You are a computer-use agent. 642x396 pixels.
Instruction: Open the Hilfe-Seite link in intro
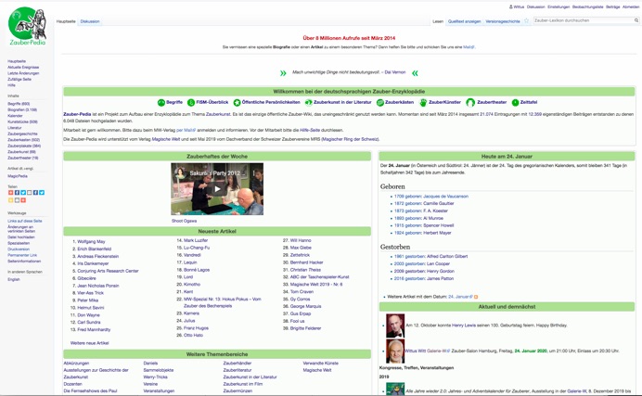[x=310, y=130]
